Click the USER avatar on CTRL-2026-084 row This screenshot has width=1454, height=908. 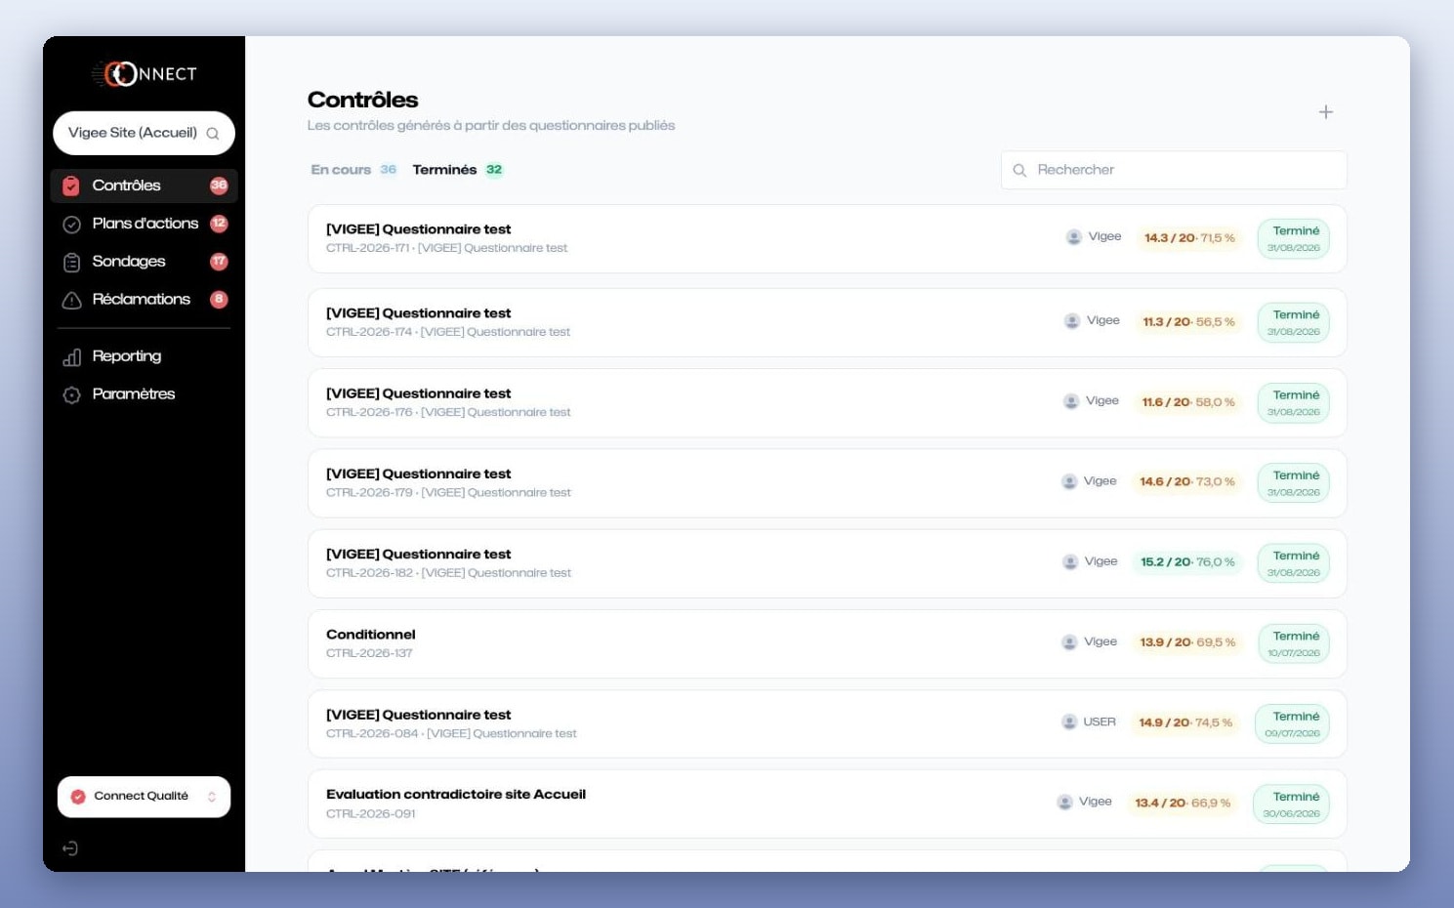[x=1069, y=722]
